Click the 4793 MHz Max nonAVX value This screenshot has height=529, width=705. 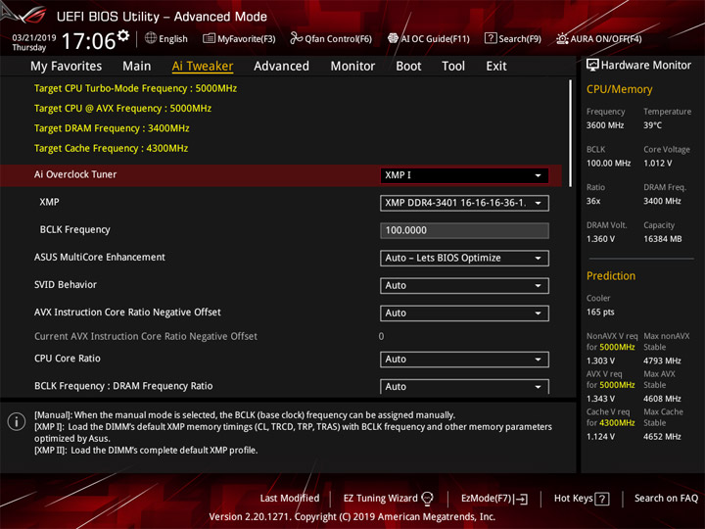(x=662, y=361)
